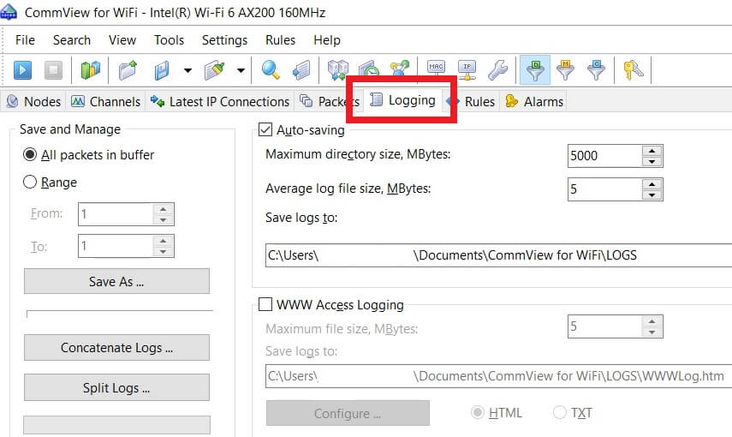Clear buffer using the broom icon
Viewport: 732px width, 437px height.
[x=215, y=70]
